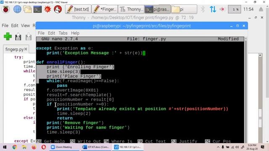Open Opera from Windows taskbar
The image size is (269, 151).
[44, 147]
